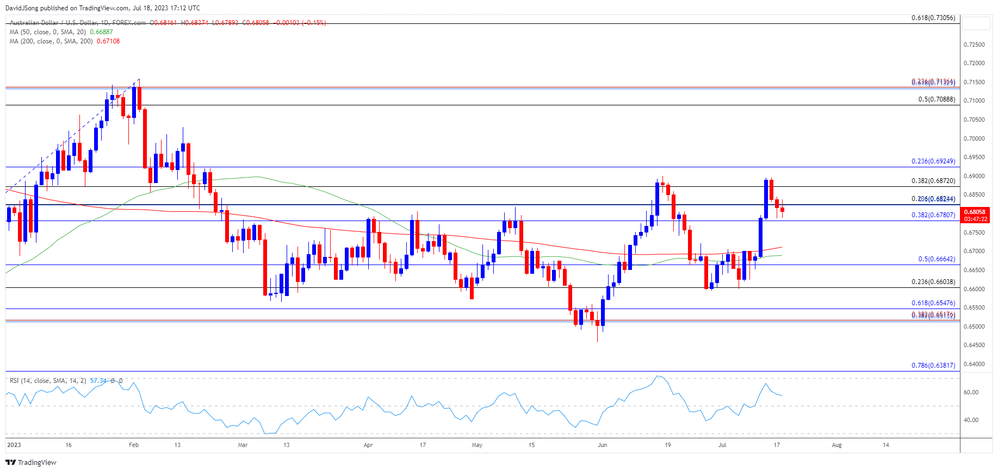Select the 0.236(0.69249) Fibonacci label
Viewport: 998px width, 472px height.
tap(933, 161)
